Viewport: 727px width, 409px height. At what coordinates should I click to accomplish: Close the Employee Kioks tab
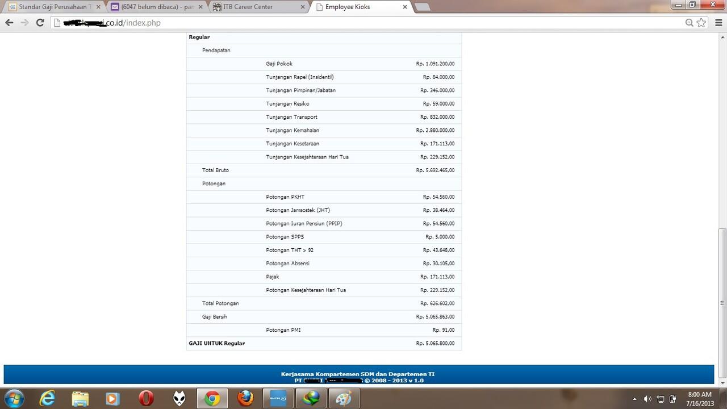pos(405,7)
